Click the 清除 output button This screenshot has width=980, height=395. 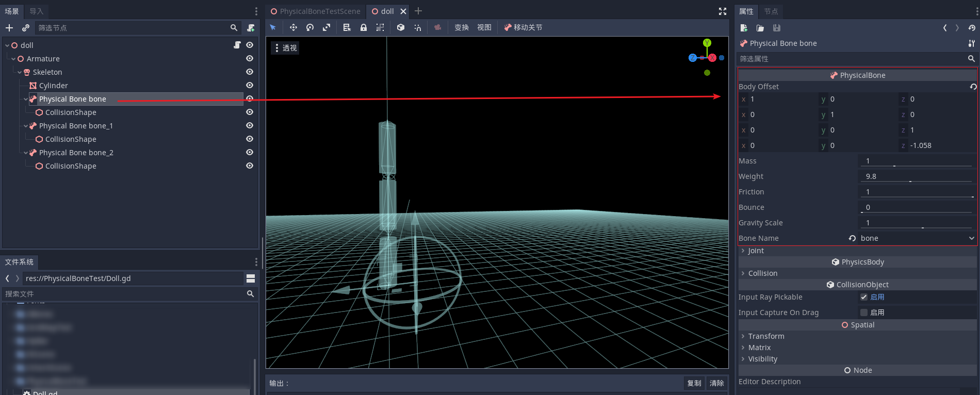(717, 383)
